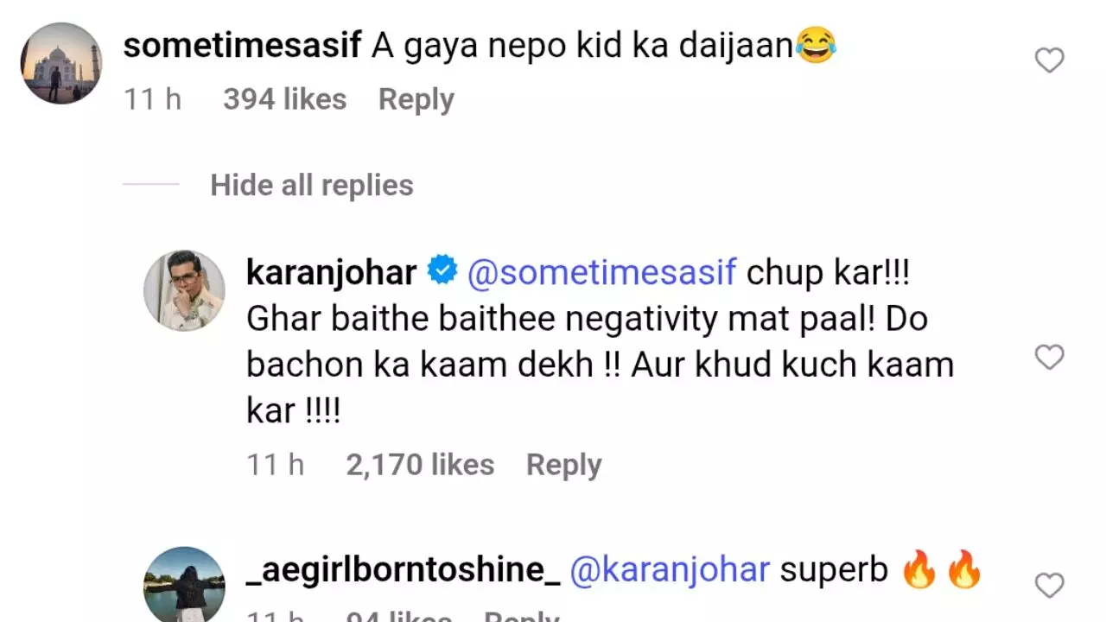This screenshot has height=622, width=1106.
Task: Open _aegirlborntoshine_'s profile picture
Action: click(184, 585)
